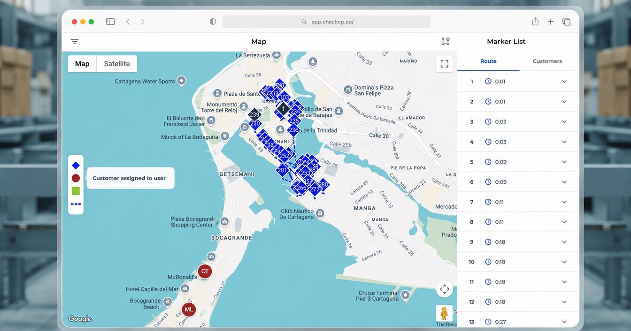Expand route stop 3
631x331 pixels.
coord(564,122)
